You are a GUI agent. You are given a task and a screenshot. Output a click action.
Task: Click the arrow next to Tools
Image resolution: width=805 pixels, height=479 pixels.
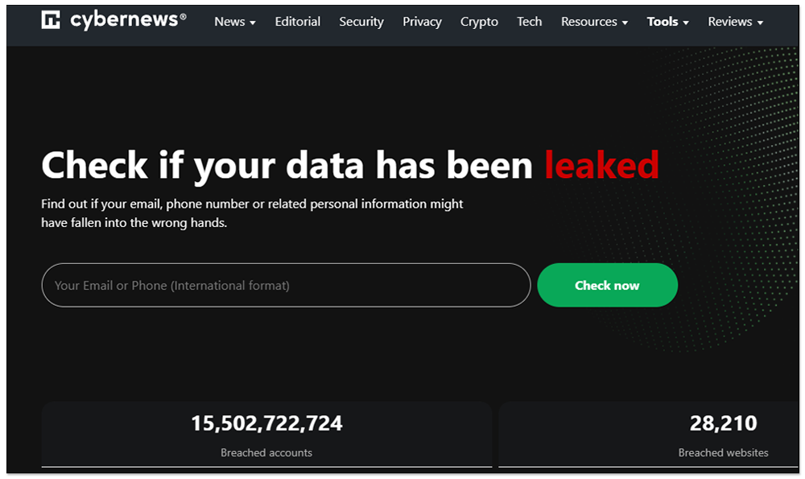(x=686, y=23)
